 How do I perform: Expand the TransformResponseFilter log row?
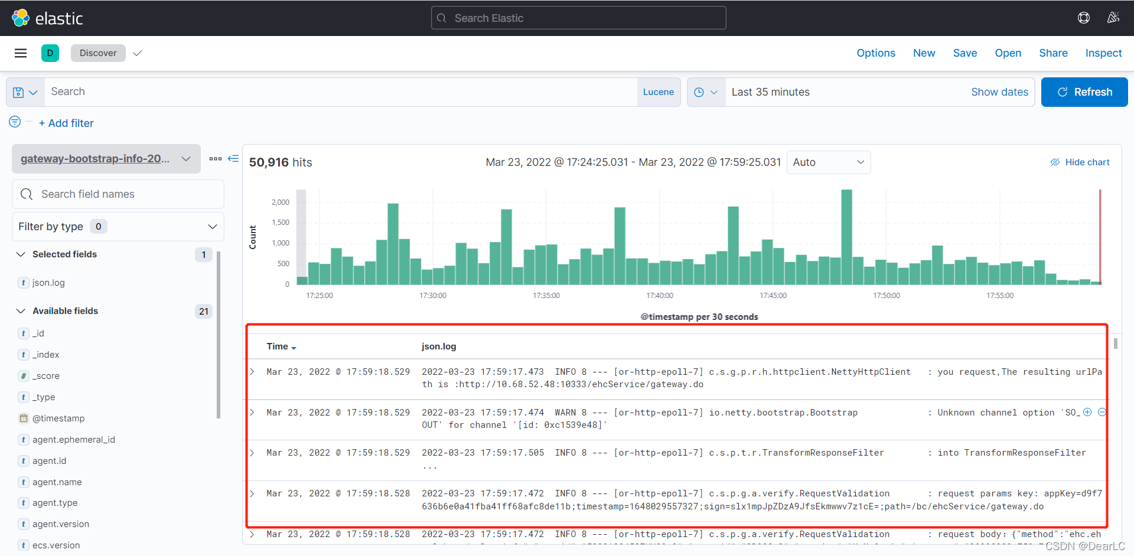pos(252,453)
